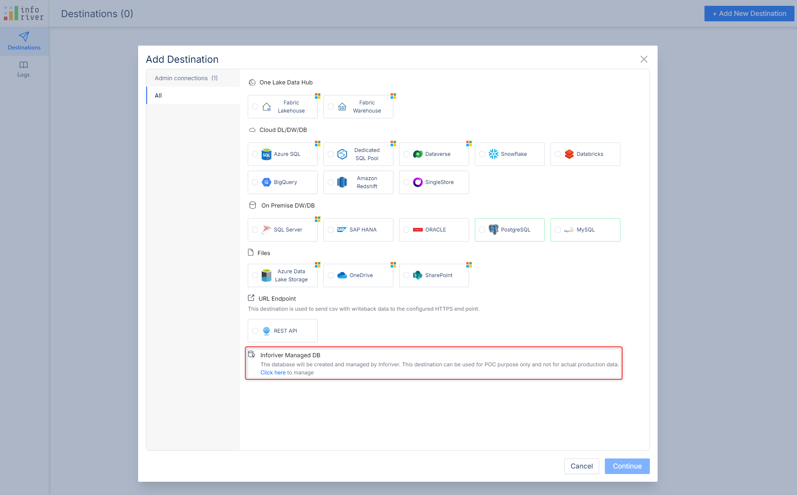
Task: Select the Dedicated SQL Pool radio button
Action: pos(331,154)
